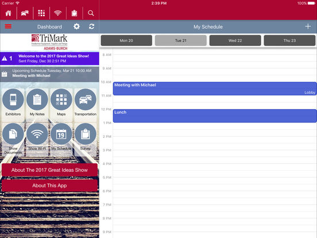Open My Schedule circle icon
The width and height of the screenshot is (317, 238).
[x=61, y=134]
